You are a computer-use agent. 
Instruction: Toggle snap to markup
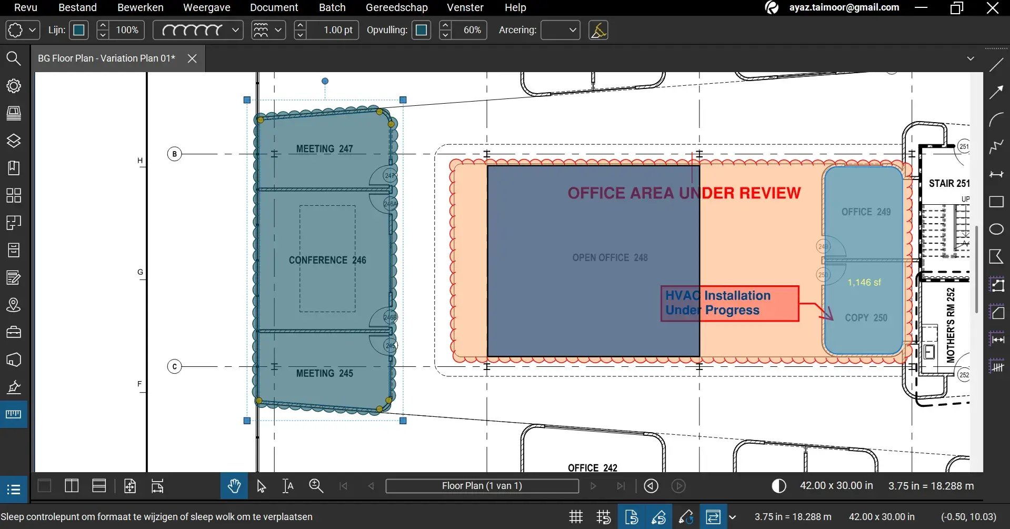[x=658, y=517]
